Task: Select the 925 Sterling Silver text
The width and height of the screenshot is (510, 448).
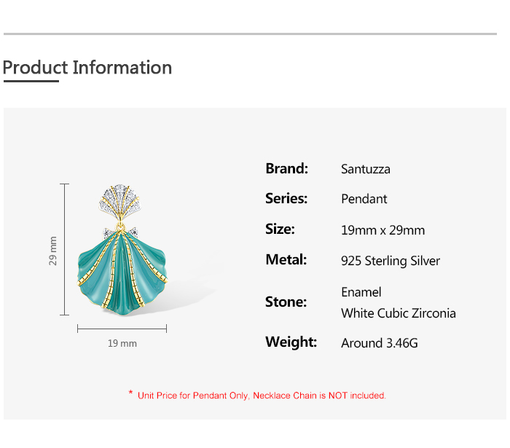Action: click(x=391, y=261)
